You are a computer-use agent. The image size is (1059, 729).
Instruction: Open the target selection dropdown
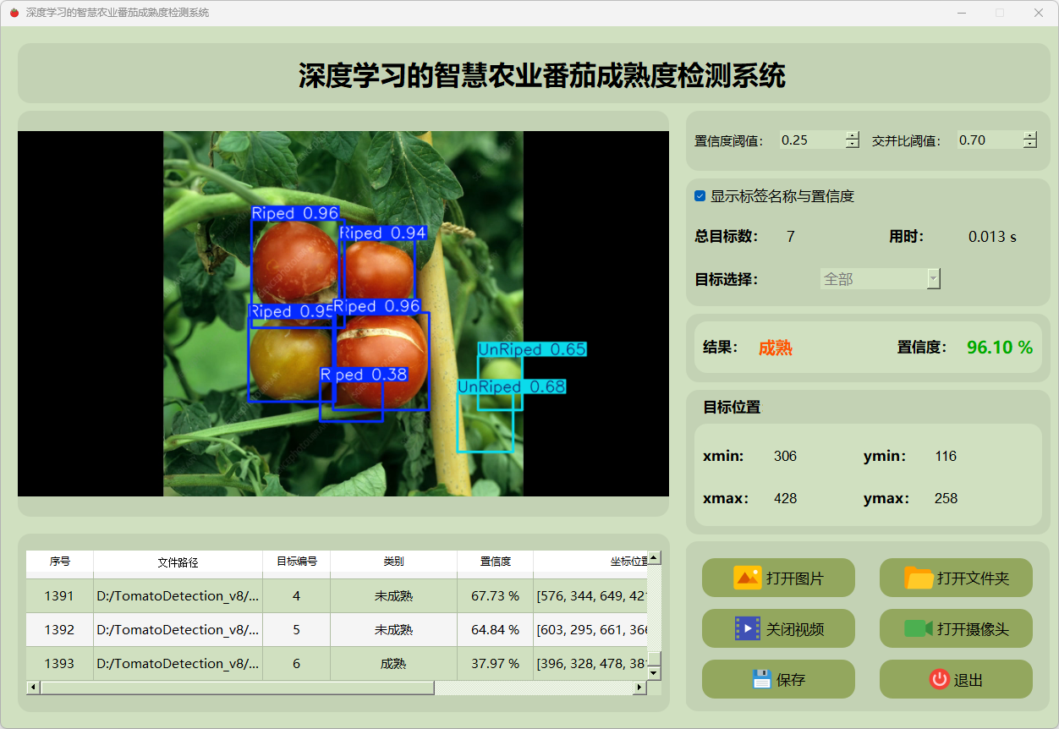coord(933,279)
